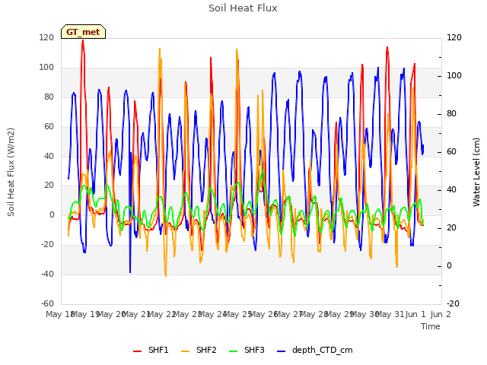The height and width of the screenshot is (365, 487).
Task: Click the red SHF1 legend color marker
Action: pos(137,351)
